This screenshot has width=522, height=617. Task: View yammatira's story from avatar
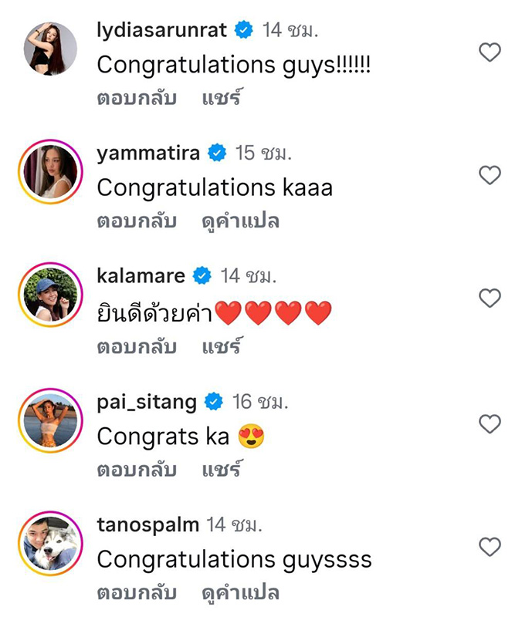click(x=50, y=171)
